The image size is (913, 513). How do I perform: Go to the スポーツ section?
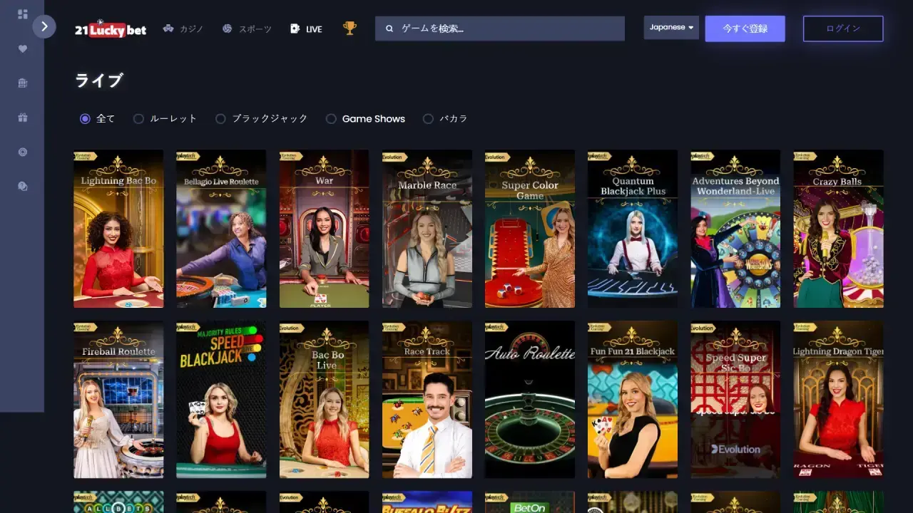pos(247,29)
